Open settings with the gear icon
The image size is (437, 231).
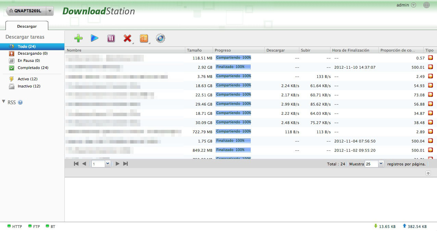[x=160, y=38]
